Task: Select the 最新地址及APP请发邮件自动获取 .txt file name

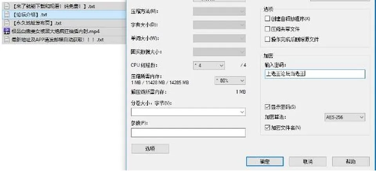Action: [58, 39]
